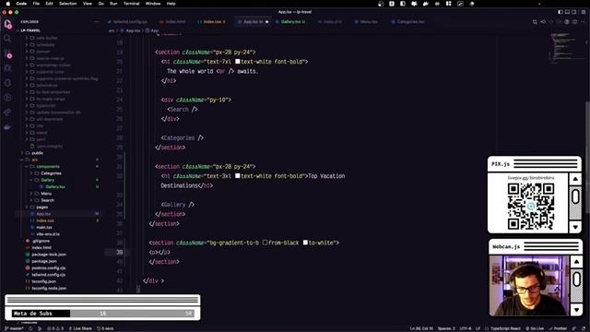Open Run and Debug view
590x332 pixels.
click(x=7, y=68)
